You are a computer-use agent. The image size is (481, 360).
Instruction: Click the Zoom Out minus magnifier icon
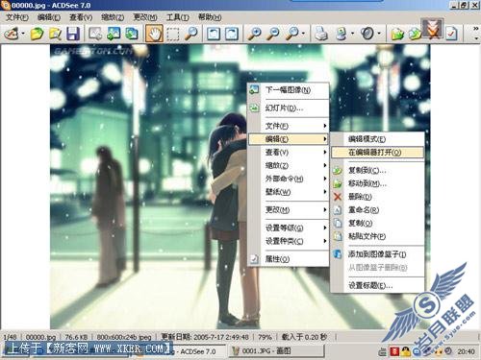[273, 34]
